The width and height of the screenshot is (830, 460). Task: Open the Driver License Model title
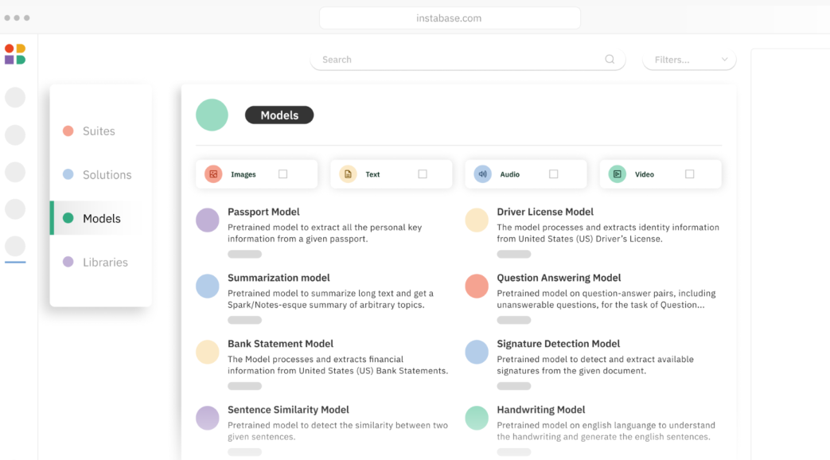click(544, 212)
